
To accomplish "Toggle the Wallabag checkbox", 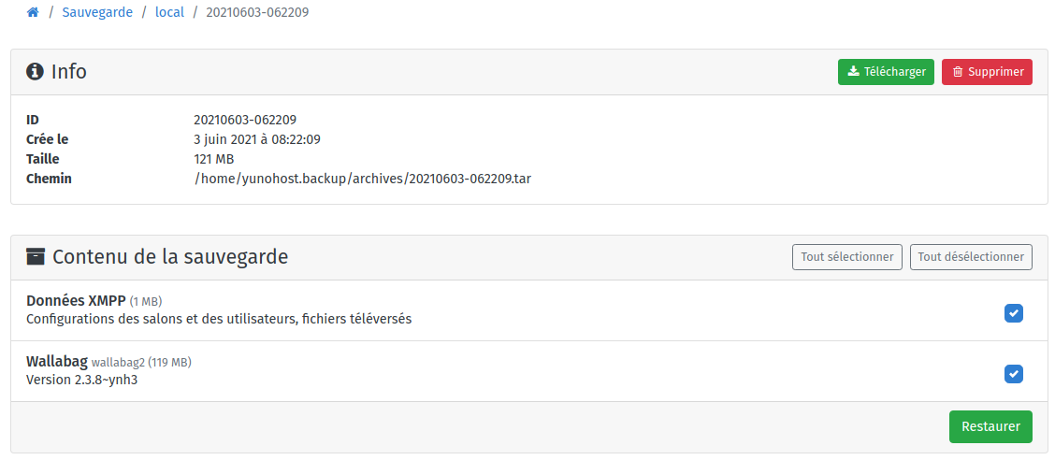I will click(1014, 374).
